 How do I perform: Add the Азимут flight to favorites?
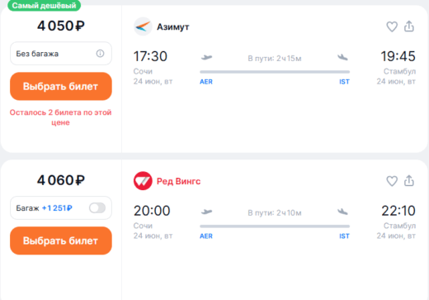[x=392, y=26]
